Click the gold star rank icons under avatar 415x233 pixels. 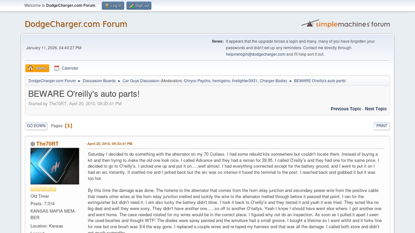click(43, 189)
